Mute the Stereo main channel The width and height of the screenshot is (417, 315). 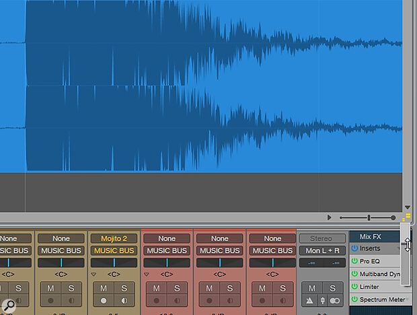311,288
